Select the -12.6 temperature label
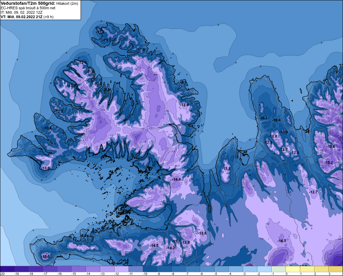This screenshot has width=343, height=276. pyautogui.click(x=83, y=62)
